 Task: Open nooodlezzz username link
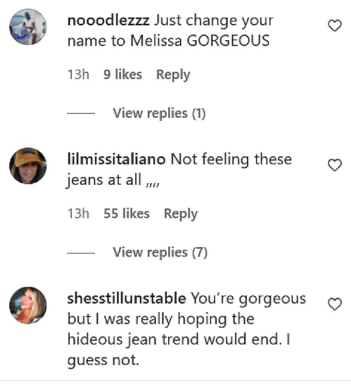tap(109, 22)
